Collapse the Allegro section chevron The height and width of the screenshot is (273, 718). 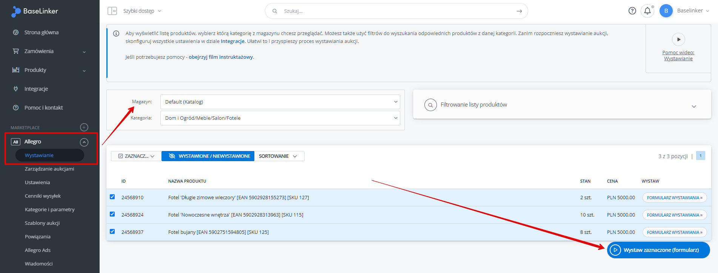point(84,142)
